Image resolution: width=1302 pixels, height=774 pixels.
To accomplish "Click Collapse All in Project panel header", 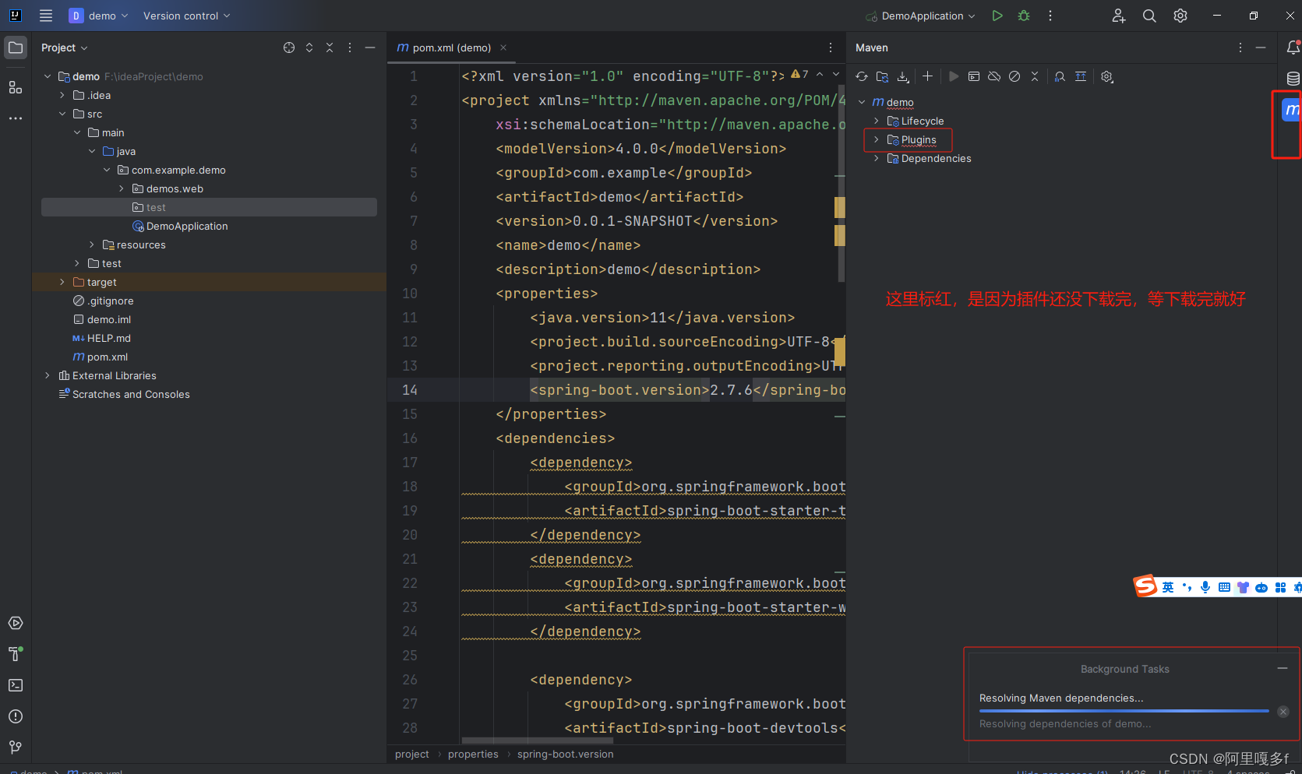I will coord(330,47).
